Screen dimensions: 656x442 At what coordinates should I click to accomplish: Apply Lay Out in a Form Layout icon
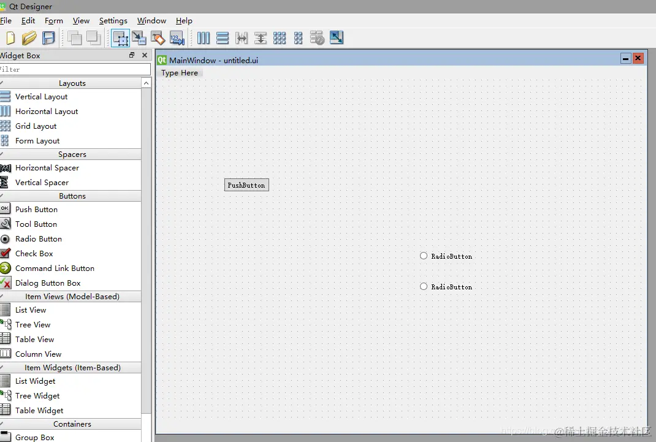[x=299, y=38]
